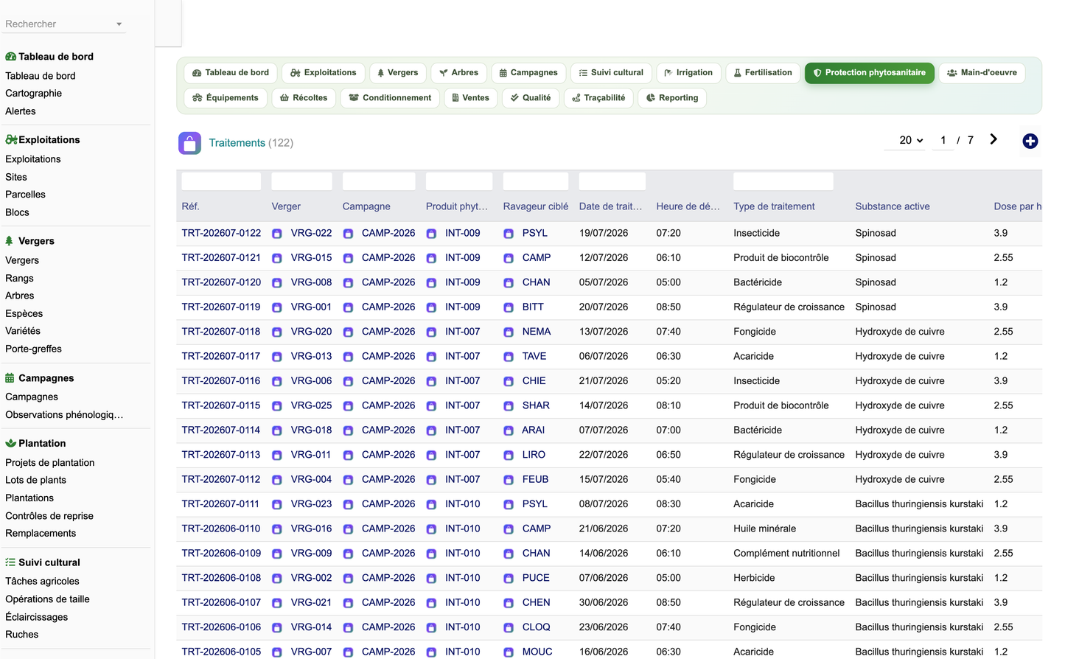The width and height of the screenshot is (1065, 659).
Task: Open treatment TRT-202607-0122 link
Action: tap(221, 233)
